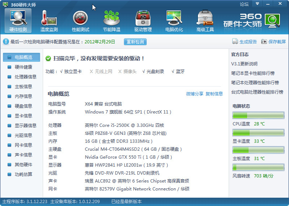This screenshot has height=206, width=289.
Task: Open the 硬件检测 hardware detection section
Action: pyautogui.click(x=18, y=21)
